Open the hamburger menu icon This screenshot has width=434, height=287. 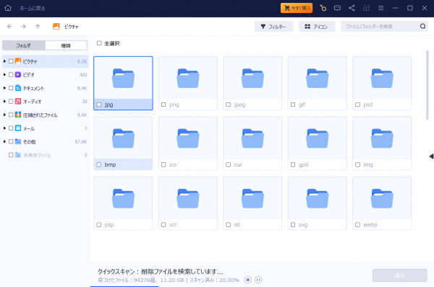coord(381,8)
